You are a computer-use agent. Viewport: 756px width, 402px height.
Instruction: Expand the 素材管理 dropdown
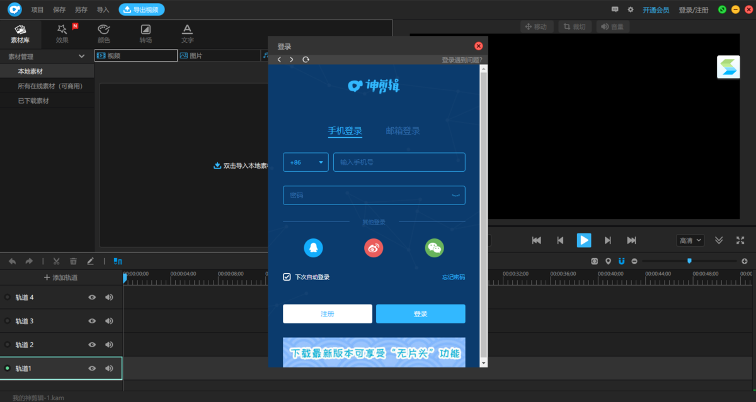(x=81, y=56)
